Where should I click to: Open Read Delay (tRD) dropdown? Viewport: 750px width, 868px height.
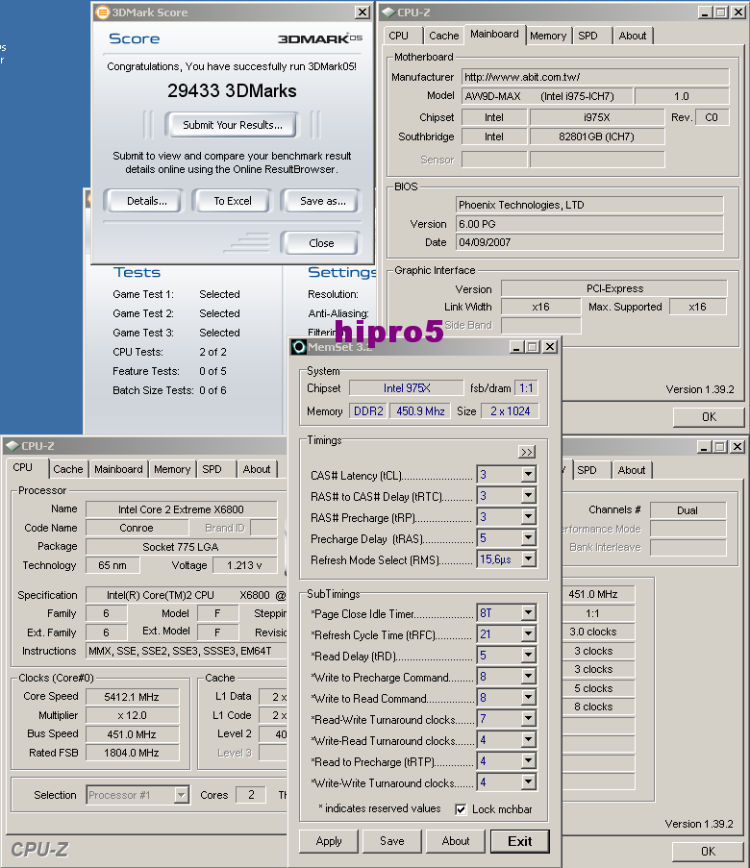pos(529,656)
